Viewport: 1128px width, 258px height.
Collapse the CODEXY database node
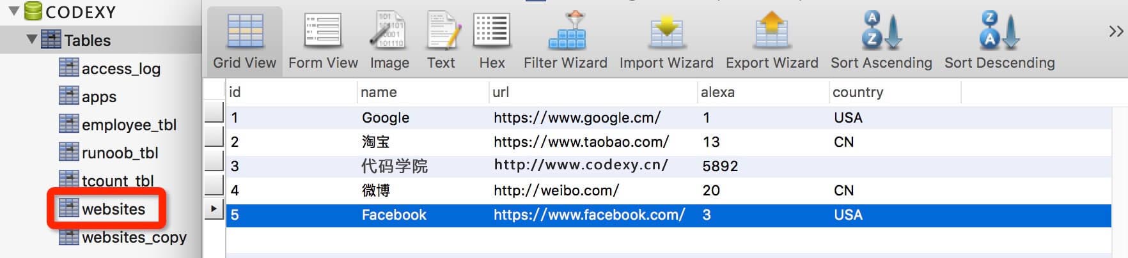(x=14, y=11)
